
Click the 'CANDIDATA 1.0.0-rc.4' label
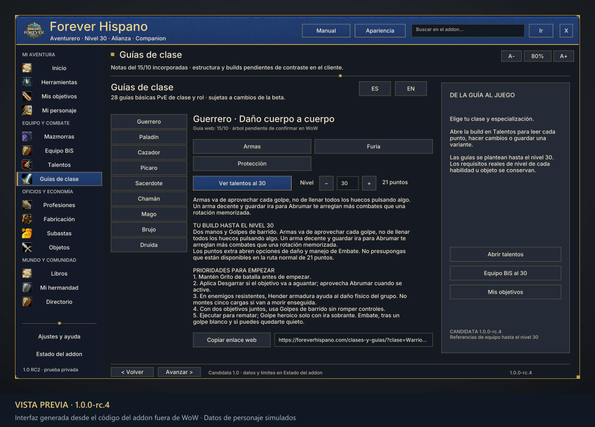[476, 331]
